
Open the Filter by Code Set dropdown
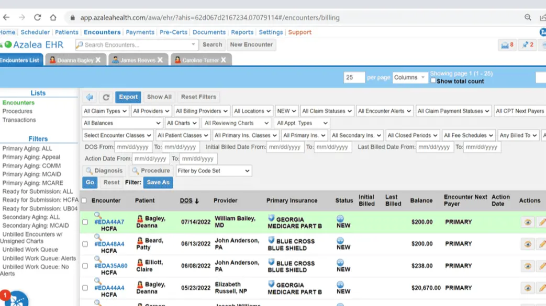coord(214,171)
